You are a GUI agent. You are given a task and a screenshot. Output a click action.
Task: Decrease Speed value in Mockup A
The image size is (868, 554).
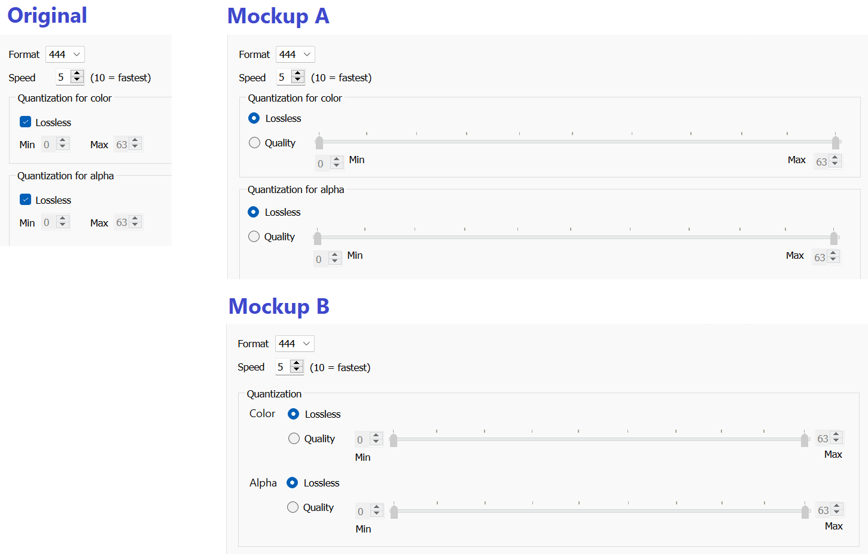[x=298, y=80]
